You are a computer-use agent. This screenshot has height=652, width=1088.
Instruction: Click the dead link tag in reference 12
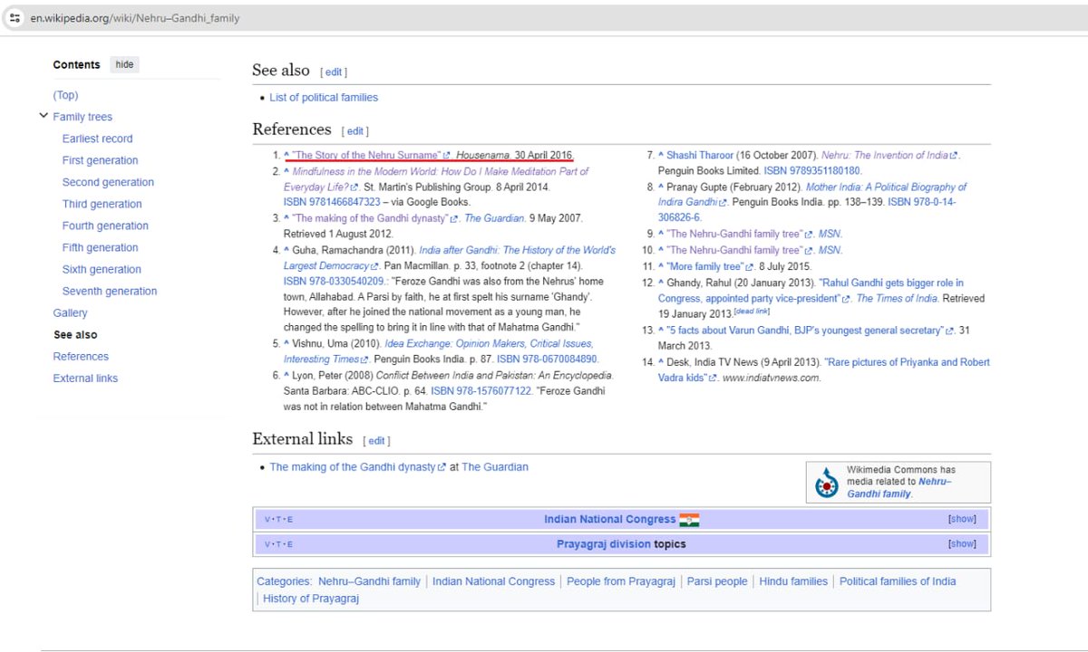(752, 312)
